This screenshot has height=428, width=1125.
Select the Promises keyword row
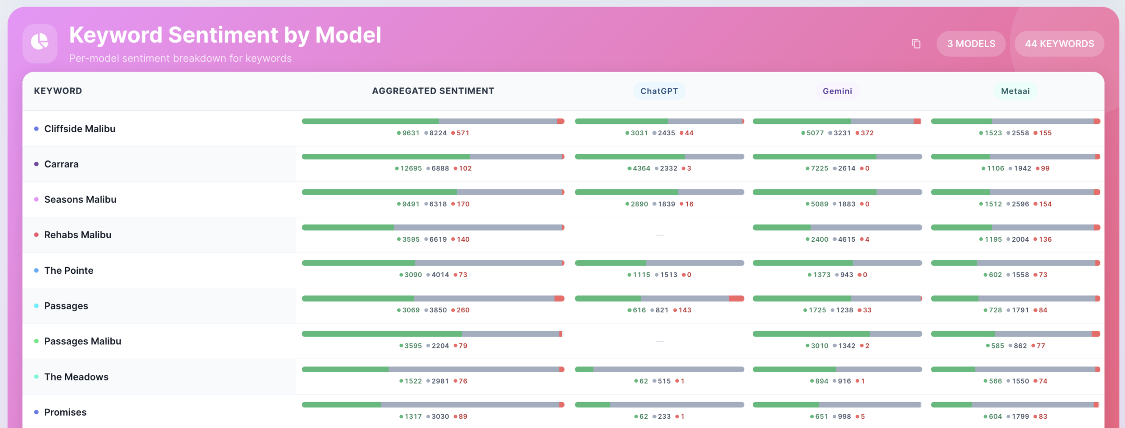(x=65, y=412)
